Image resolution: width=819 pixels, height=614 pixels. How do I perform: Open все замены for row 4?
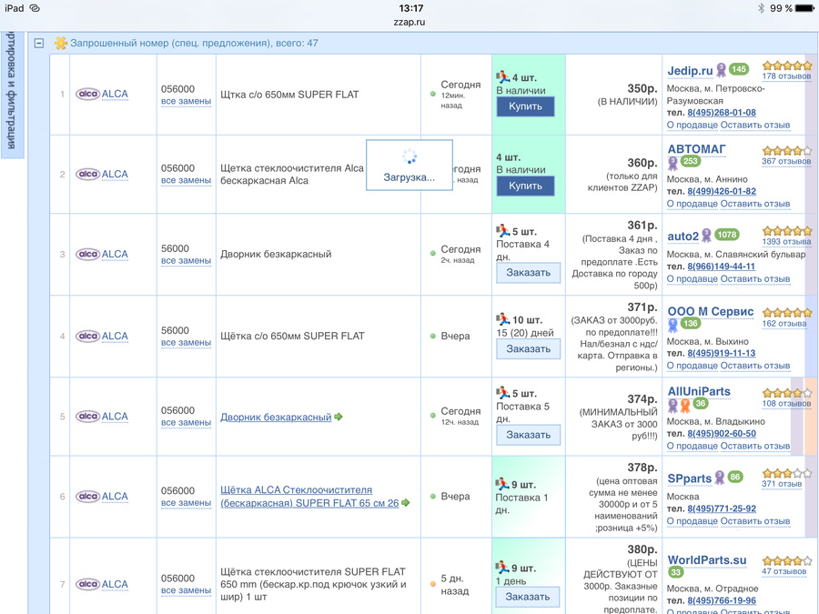186,343
